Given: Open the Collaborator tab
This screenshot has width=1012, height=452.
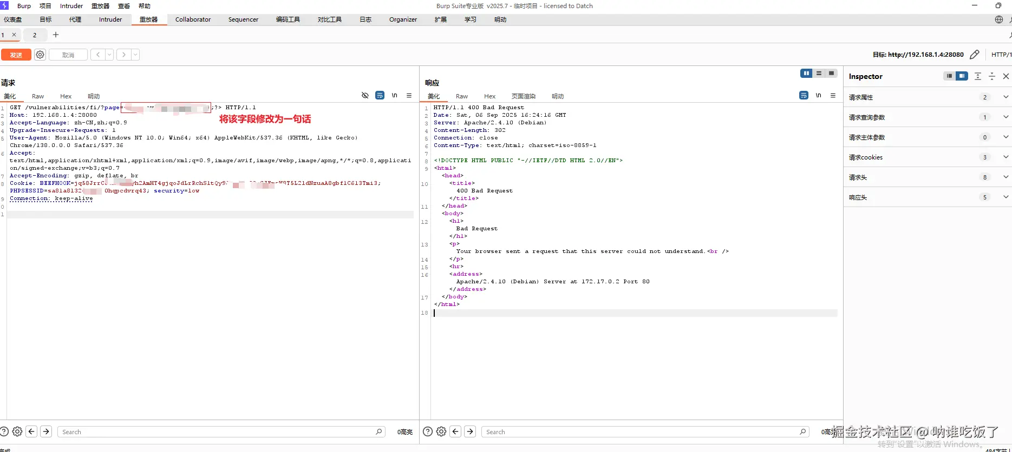Looking at the screenshot, I should 193,19.
